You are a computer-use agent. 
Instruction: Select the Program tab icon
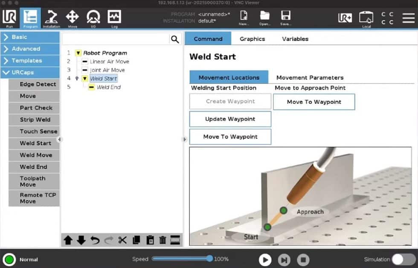[x=30, y=18]
